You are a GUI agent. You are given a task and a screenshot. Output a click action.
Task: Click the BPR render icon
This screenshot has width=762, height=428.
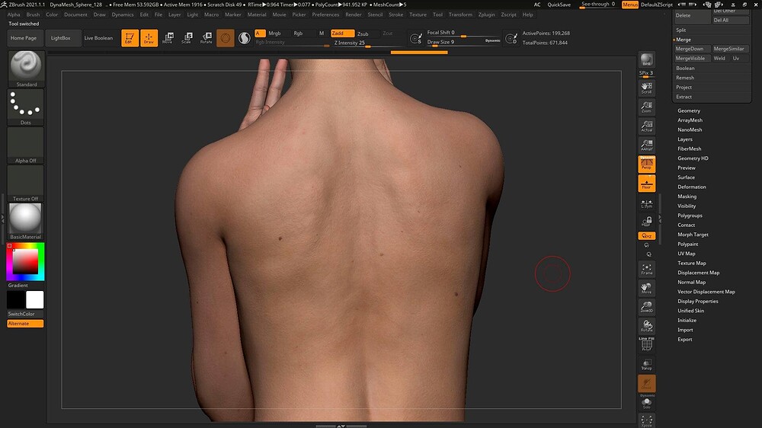[646, 59]
